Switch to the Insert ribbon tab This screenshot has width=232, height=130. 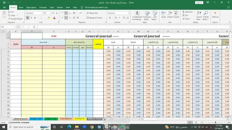point(21,8)
